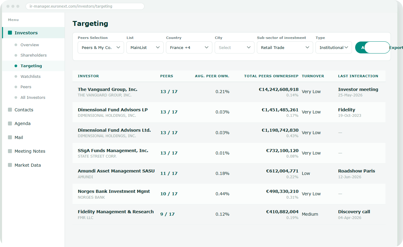This screenshot has width=403, height=247.
Task: Click the square icon beside Mail
Action: 10,137
